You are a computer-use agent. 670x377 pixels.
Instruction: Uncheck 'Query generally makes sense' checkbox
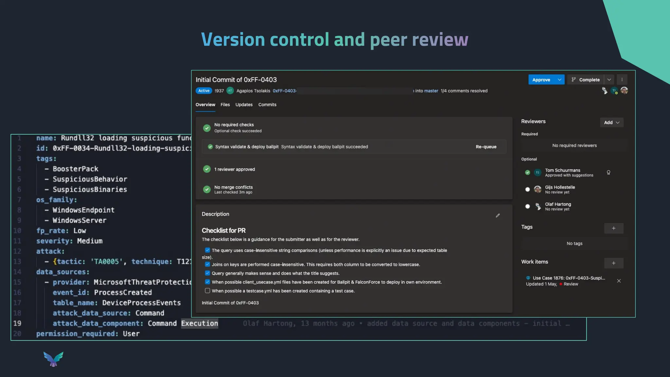[x=207, y=273]
